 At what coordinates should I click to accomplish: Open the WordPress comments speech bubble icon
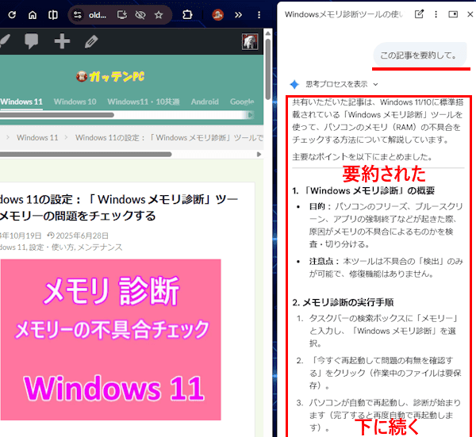pyautogui.click(x=31, y=41)
